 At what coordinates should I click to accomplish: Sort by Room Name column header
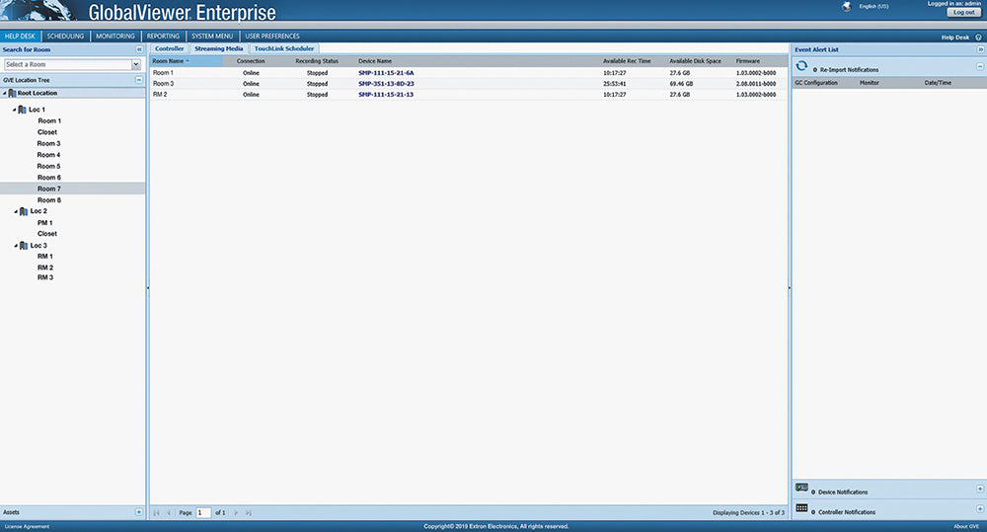pos(187,61)
